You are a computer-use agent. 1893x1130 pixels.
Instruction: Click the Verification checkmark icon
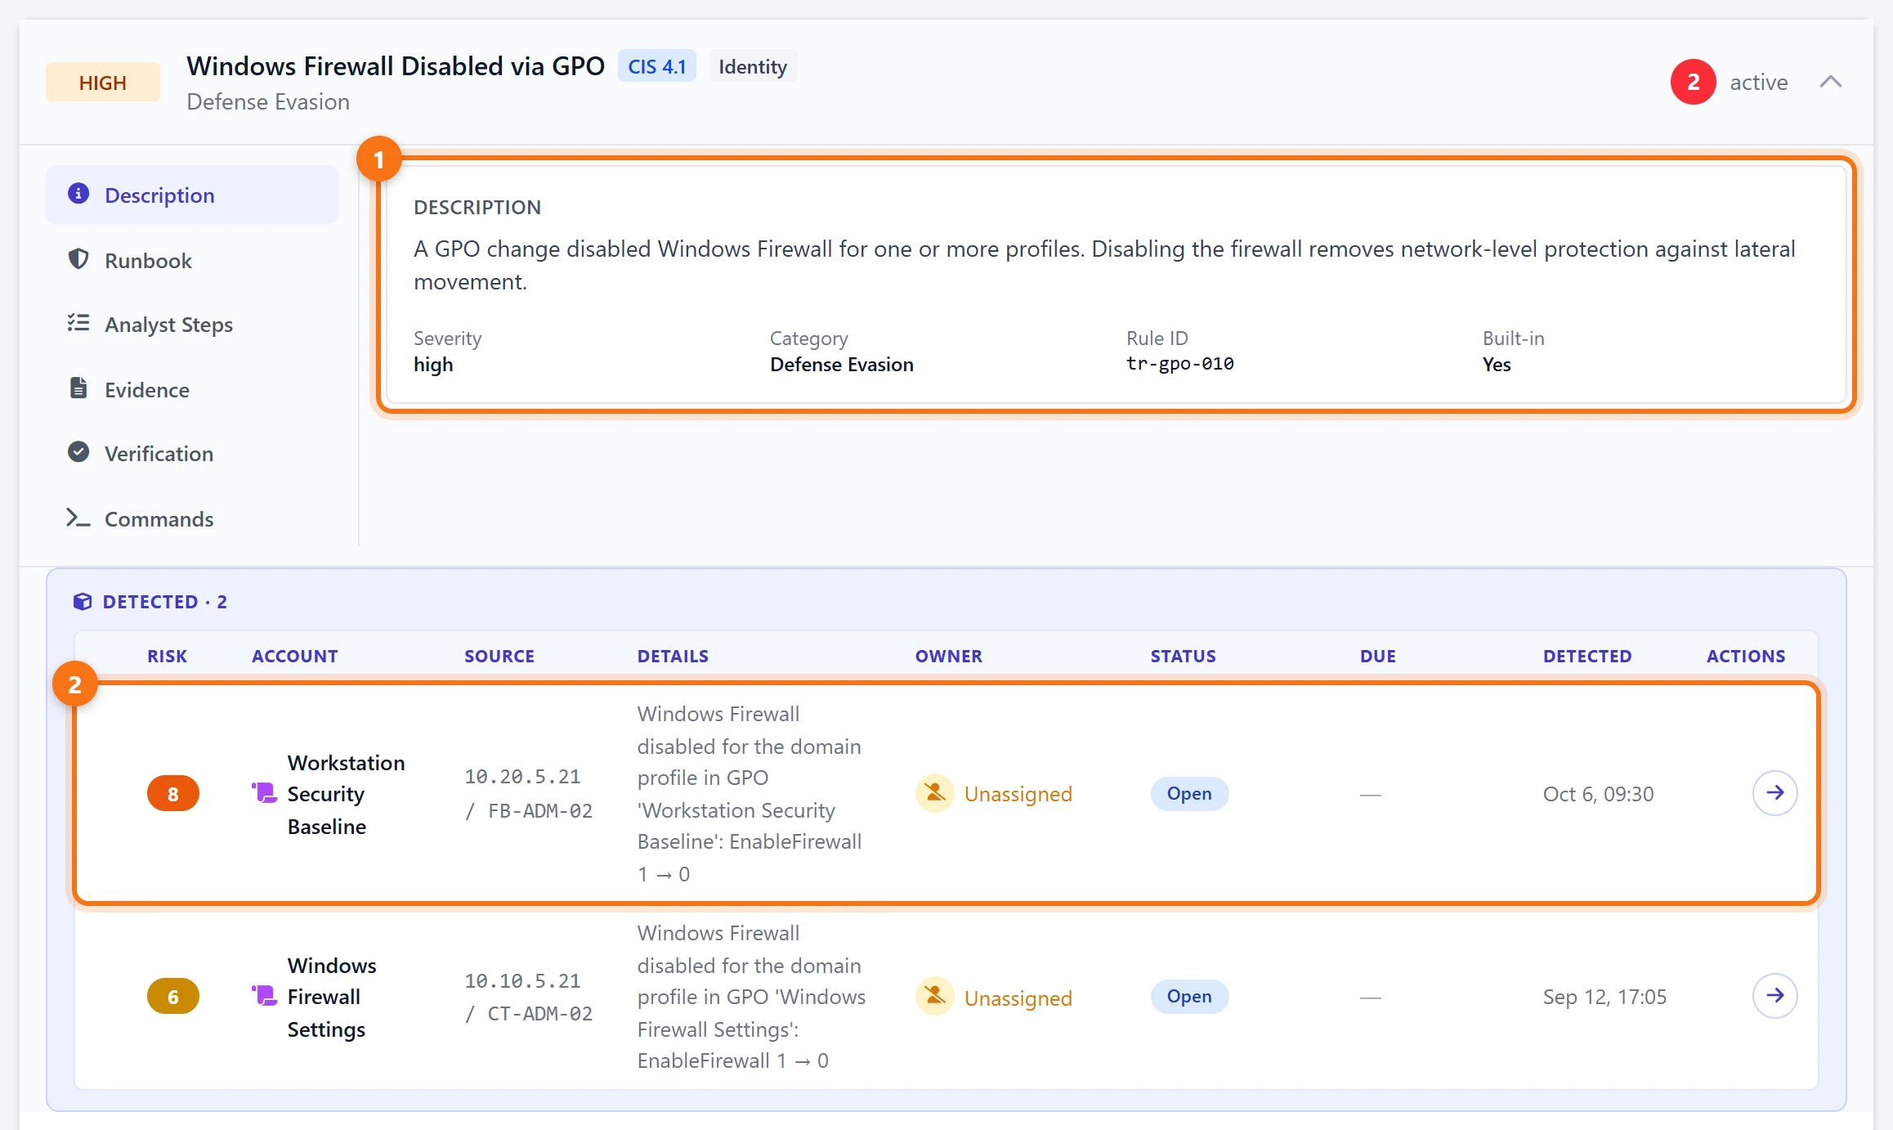[x=78, y=452]
